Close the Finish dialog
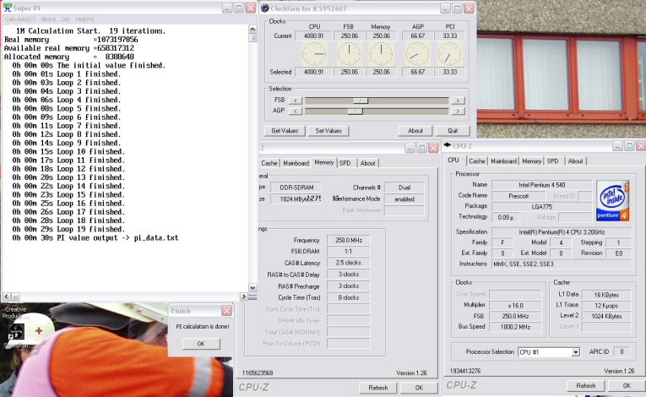Image resolution: width=646 pixels, height=397 pixels. click(x=226, y=311)
